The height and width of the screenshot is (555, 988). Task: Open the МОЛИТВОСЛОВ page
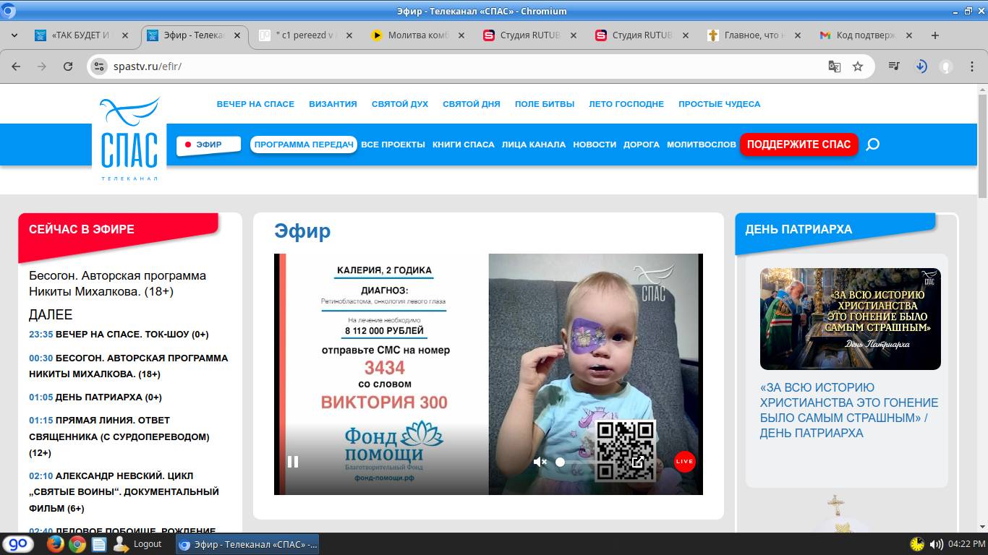pos(702,145)
